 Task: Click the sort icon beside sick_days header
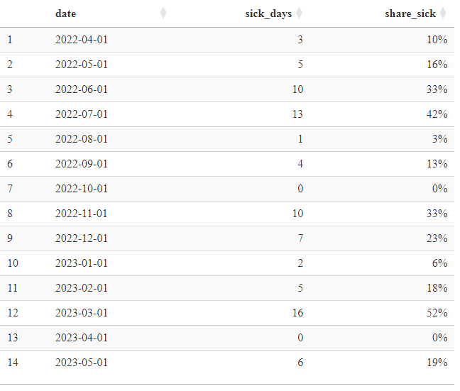(299, 13)
